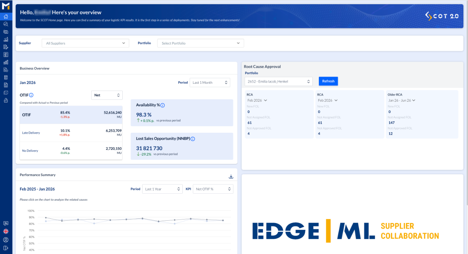Click the Performance Summary heading

(37, 175)
